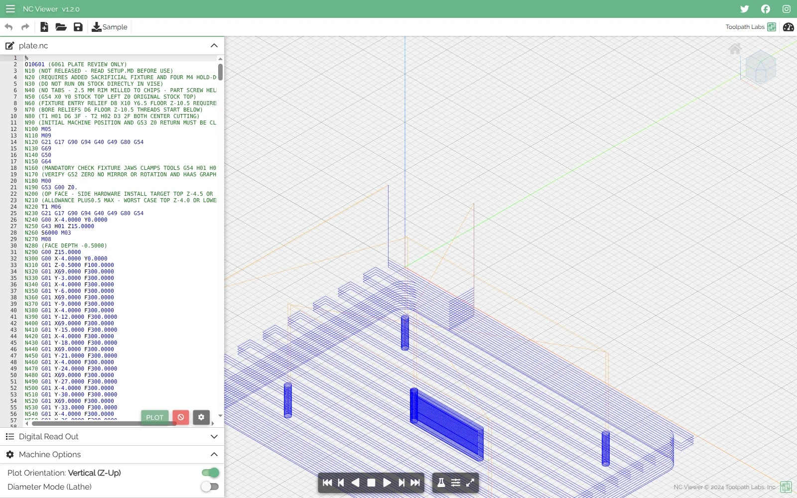Open the Twitter link icon

(x=745, y=9)
